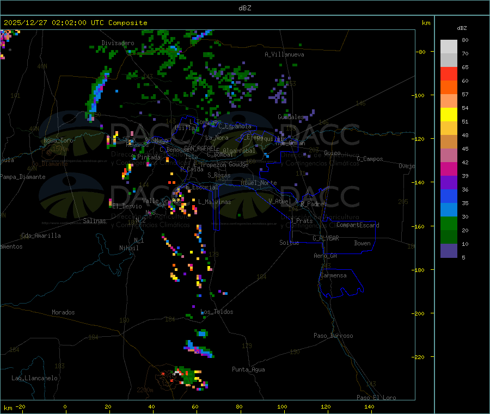This screenshot has width=490, height=414.
Task: Click the Salinas map label
Action: 94,221
